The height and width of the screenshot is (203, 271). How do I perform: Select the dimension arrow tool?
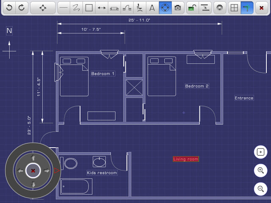tap(102, 8)
